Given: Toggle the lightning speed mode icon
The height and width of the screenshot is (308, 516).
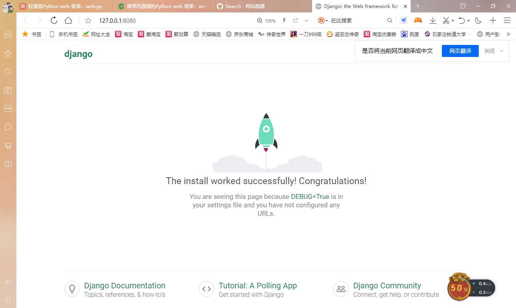Looking at the screenshot, I should pos(284,21).
